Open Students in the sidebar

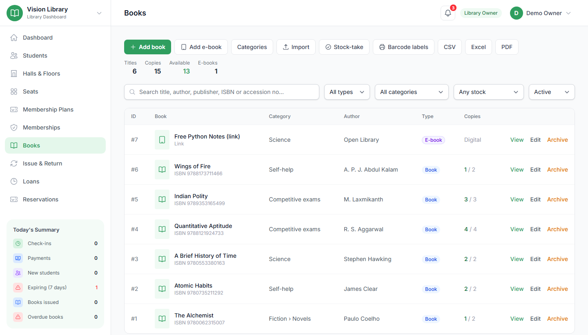55,56
